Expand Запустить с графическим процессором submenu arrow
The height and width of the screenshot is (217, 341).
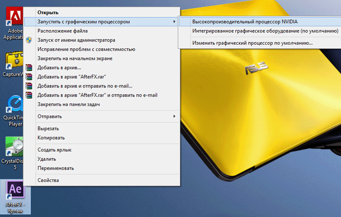tap(174, 21)
